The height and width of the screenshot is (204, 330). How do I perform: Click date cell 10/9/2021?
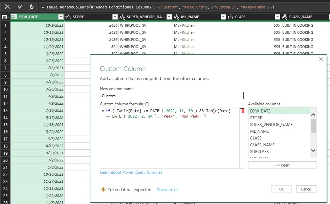[x=38, y=25]
